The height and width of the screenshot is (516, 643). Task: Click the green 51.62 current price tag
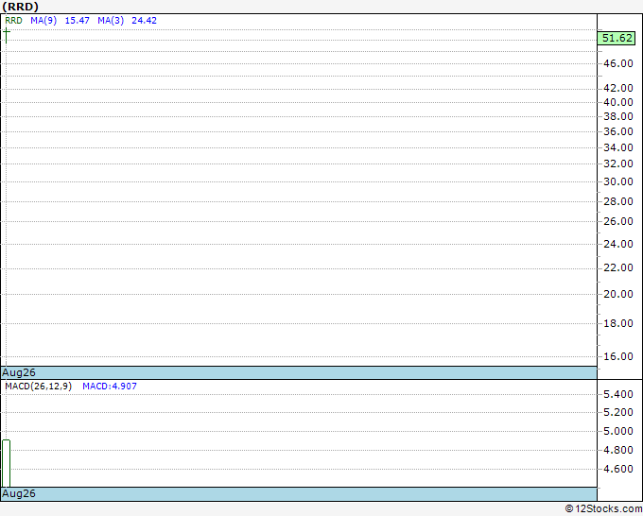tap(617, 38)
